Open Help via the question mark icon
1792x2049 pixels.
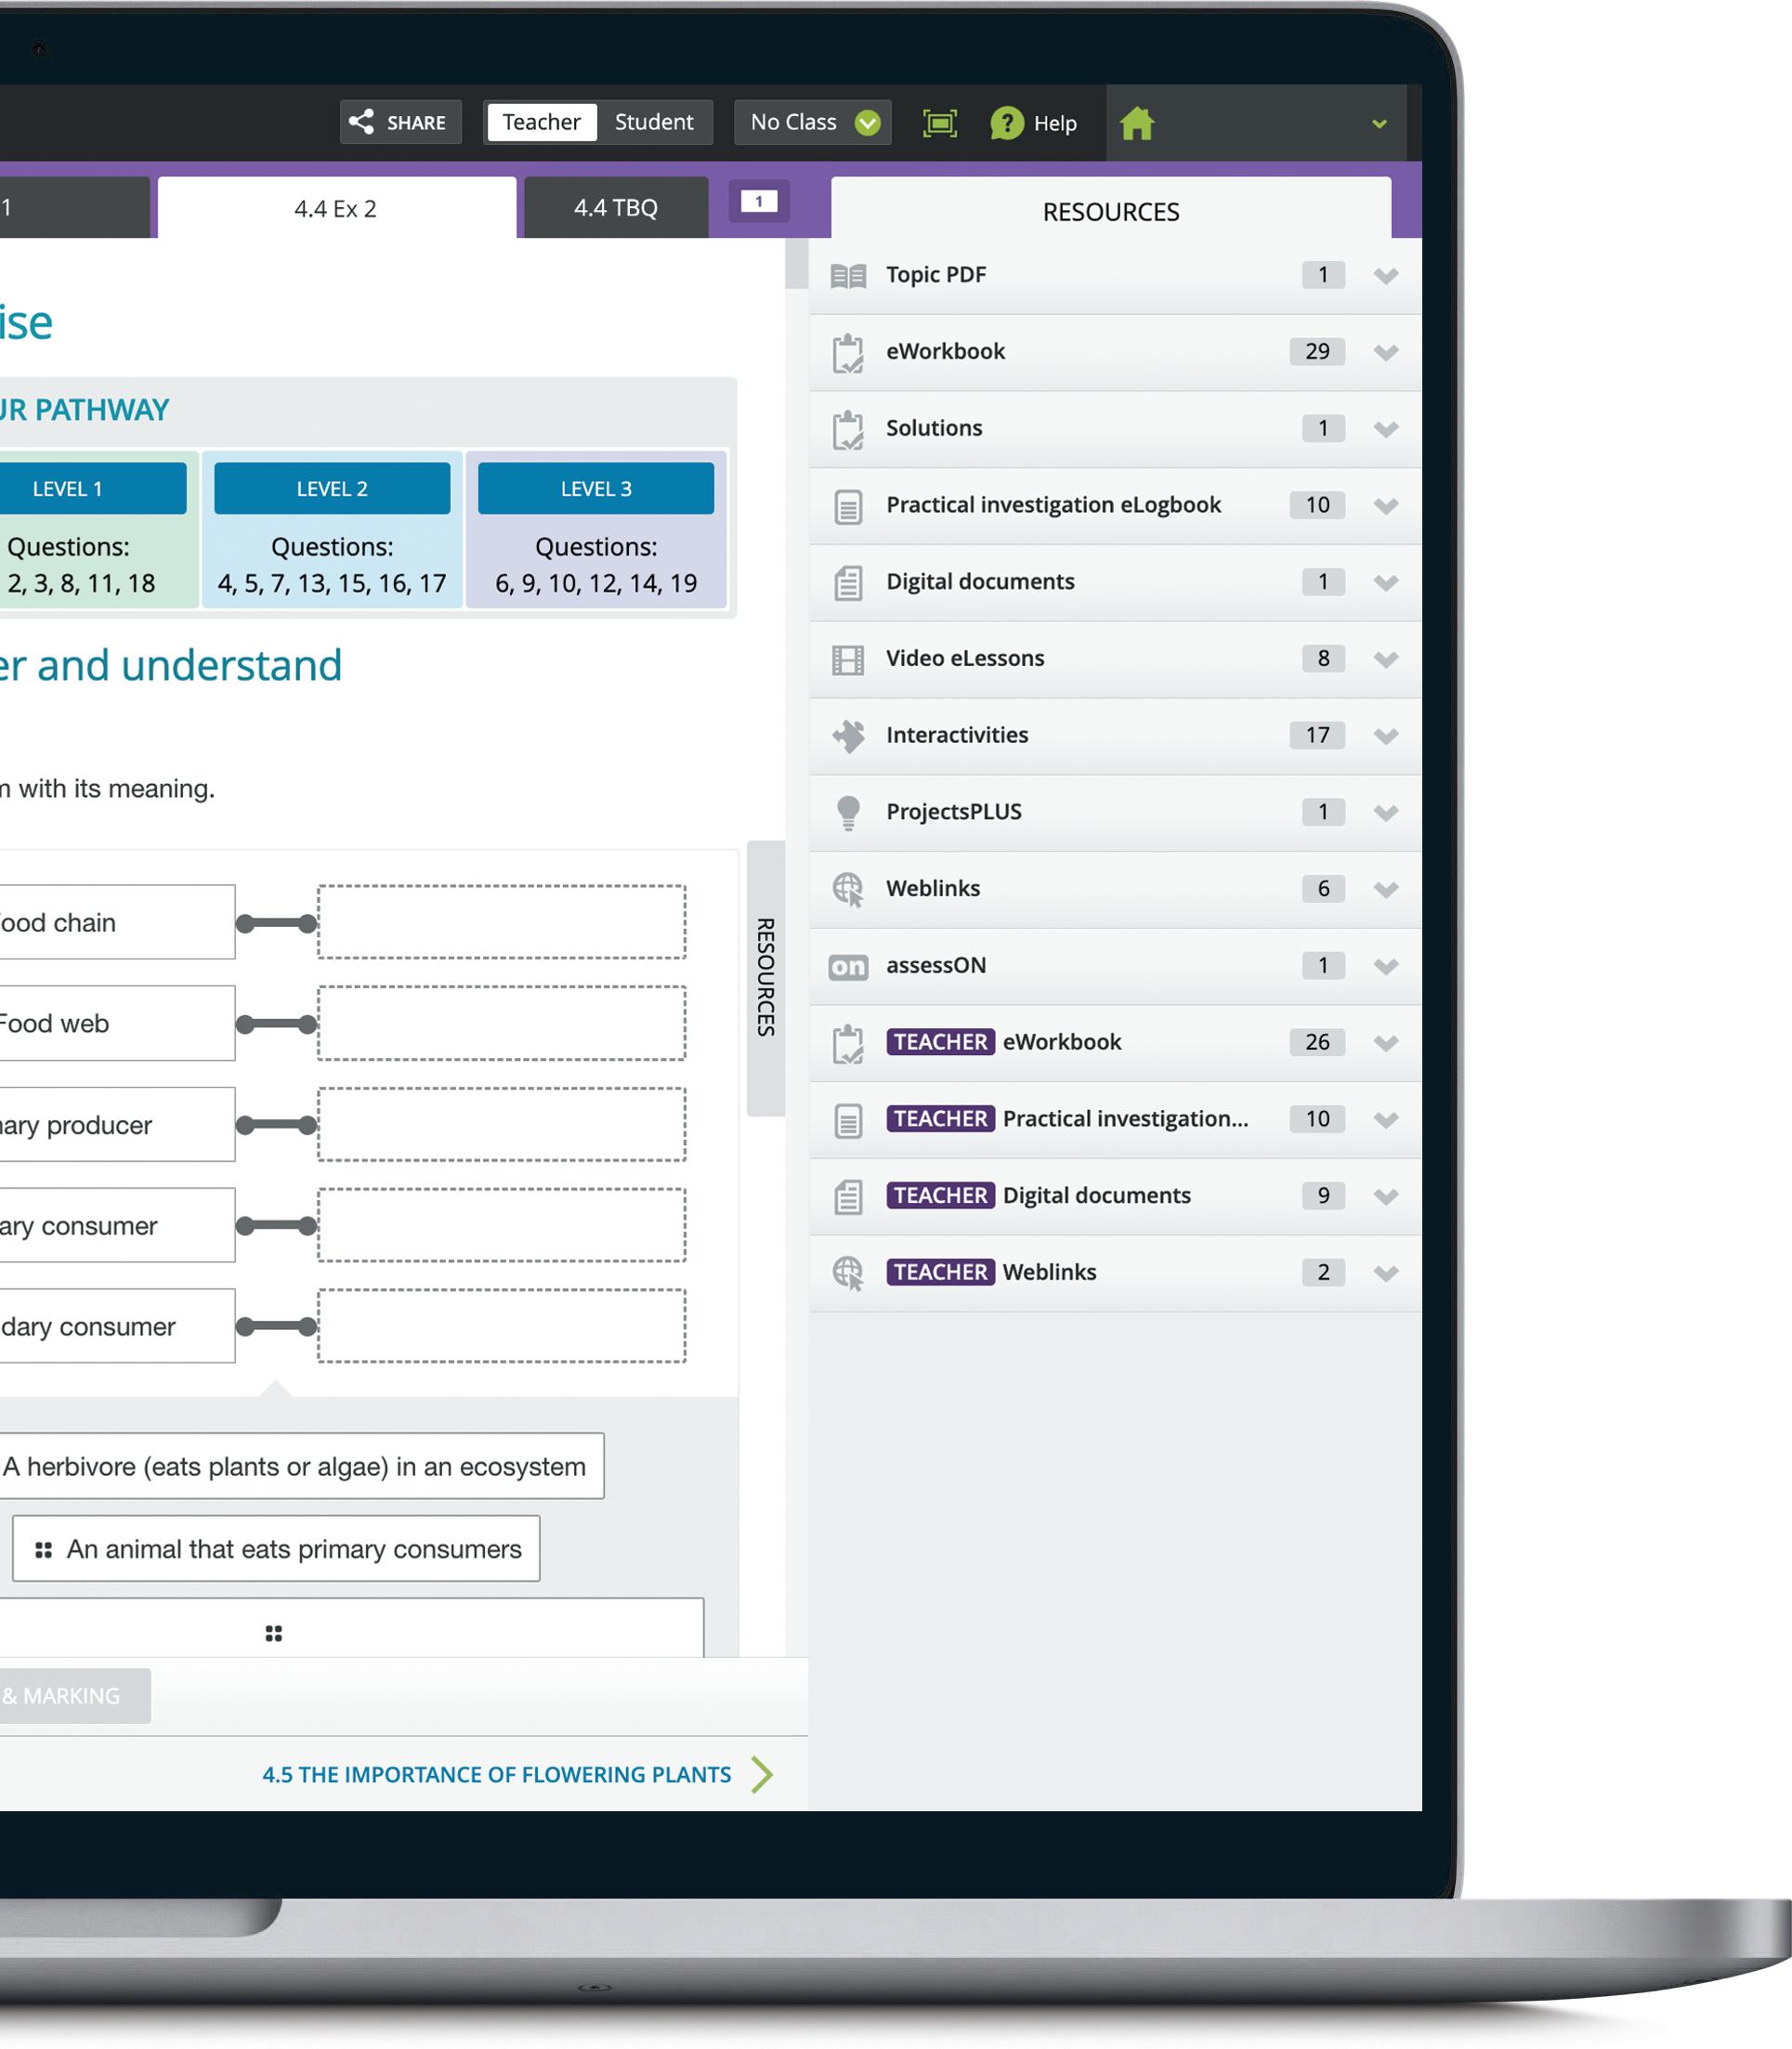[1006, 123]
